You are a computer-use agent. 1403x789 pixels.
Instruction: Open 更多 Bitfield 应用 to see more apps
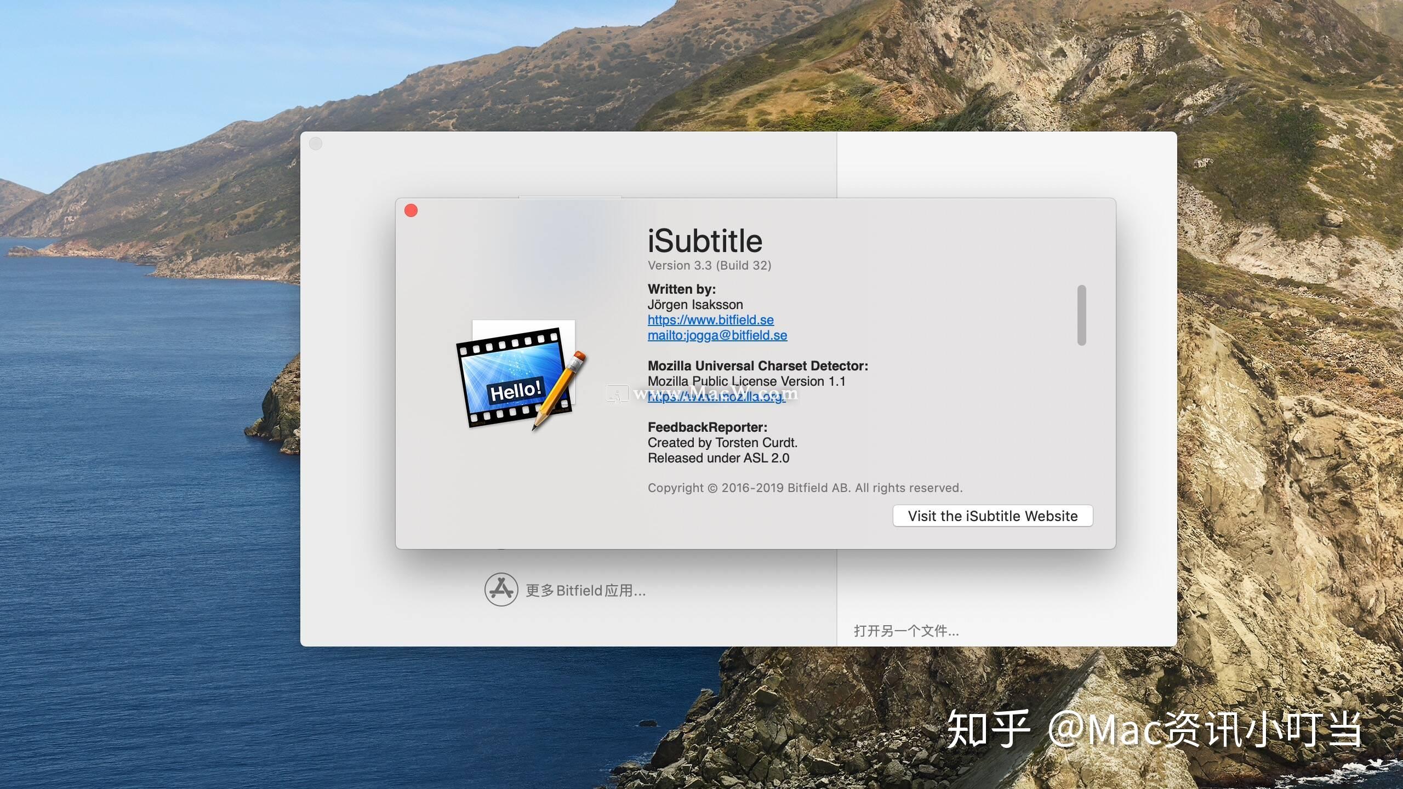point(584,591)
